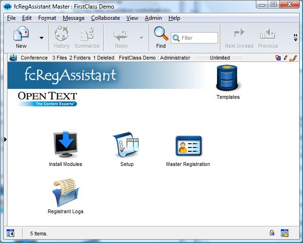Open the Install Modules icon

tap(65, 145)
